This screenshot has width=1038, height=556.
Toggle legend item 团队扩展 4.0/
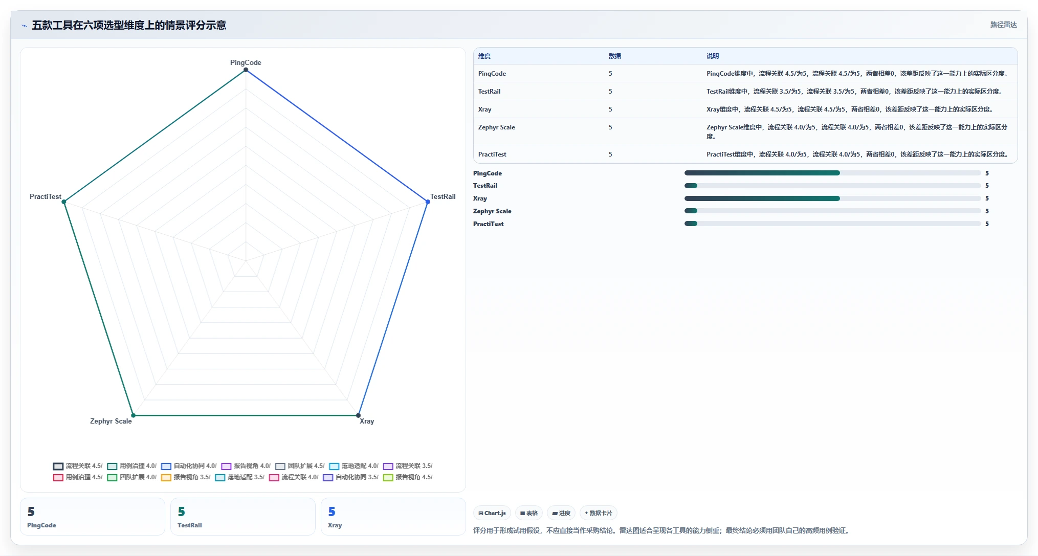point(131,477)
